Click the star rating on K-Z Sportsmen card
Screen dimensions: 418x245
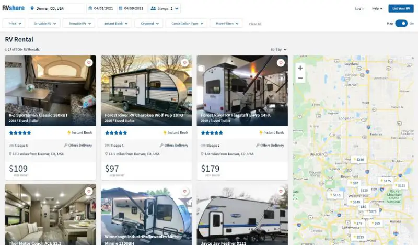point(20,133)
